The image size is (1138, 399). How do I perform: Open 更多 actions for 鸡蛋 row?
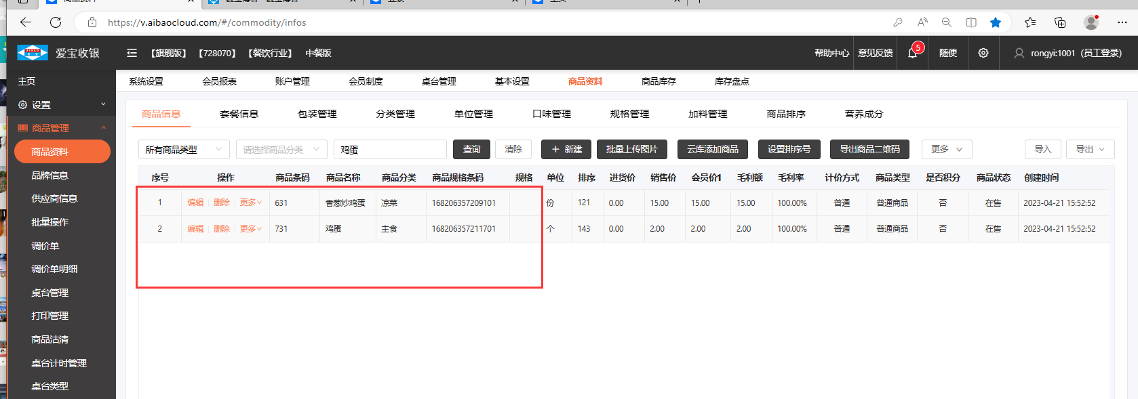250,229
